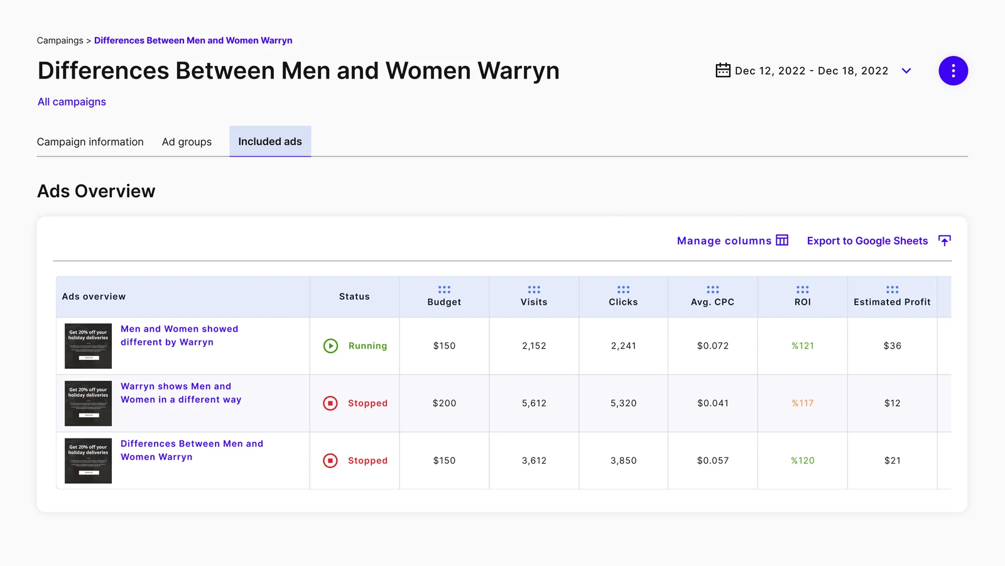1005x566 pixels.
Task: Click the $21 estimated profit value
Action: 892,460
